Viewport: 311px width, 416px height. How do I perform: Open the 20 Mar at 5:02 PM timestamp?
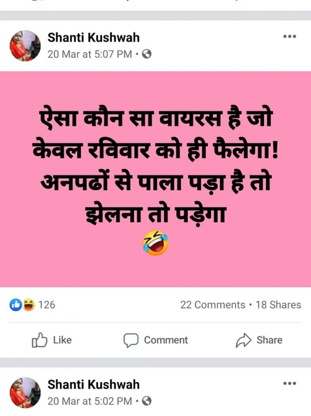tap(90, 401)
